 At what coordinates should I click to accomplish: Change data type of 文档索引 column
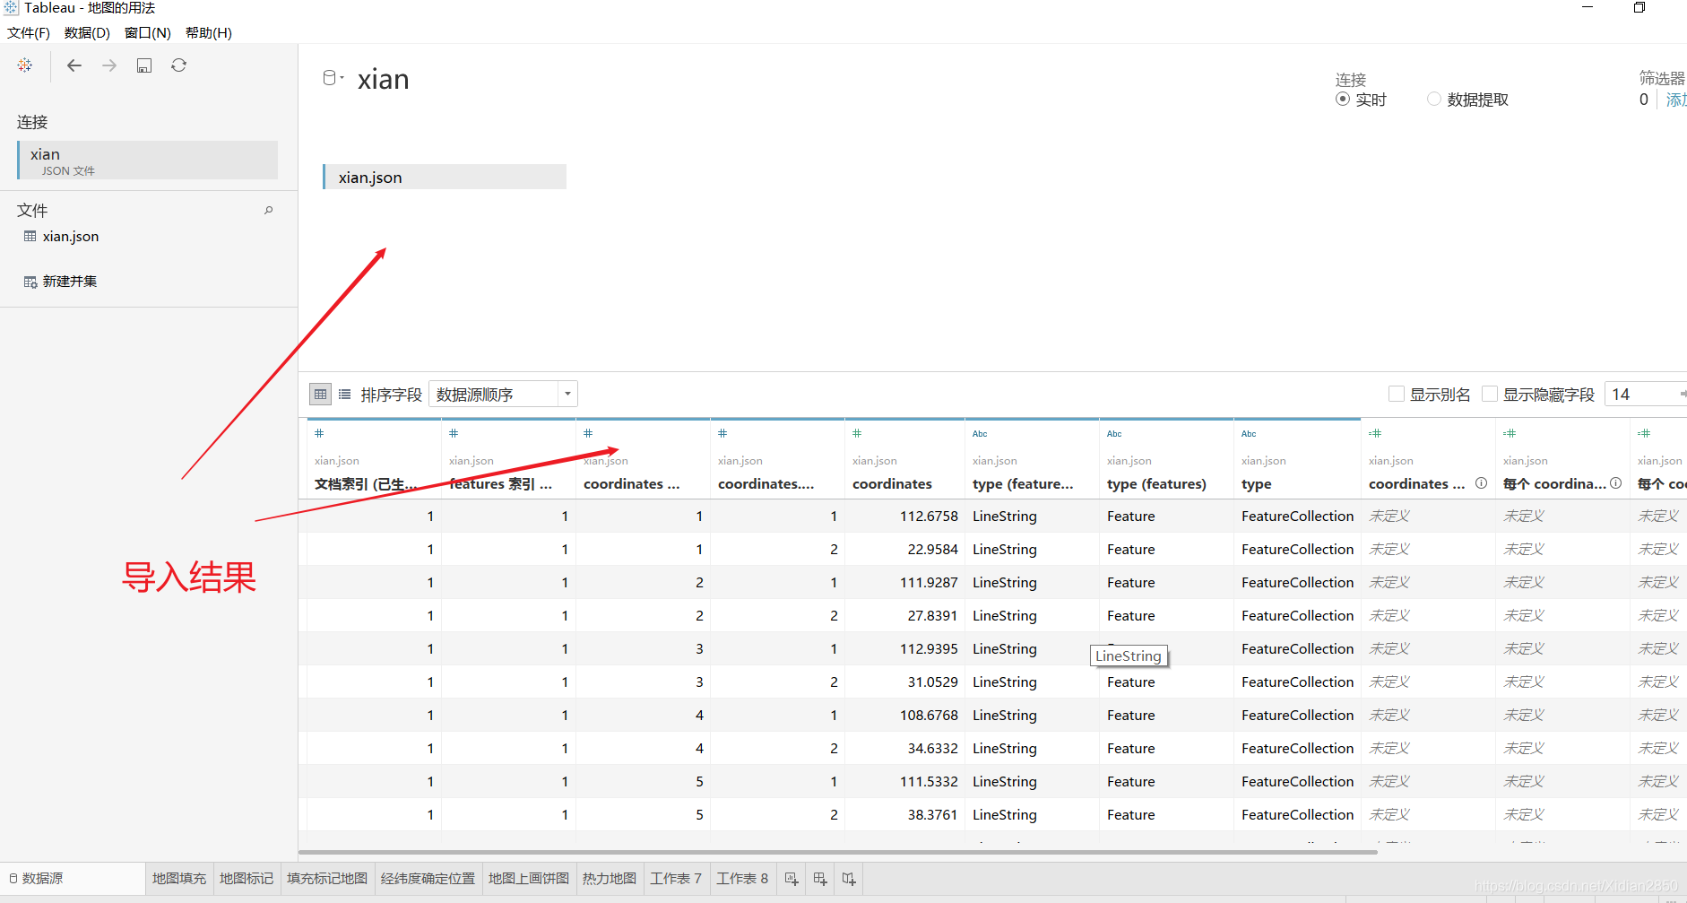pyautogui.click(x=319, y=433)
